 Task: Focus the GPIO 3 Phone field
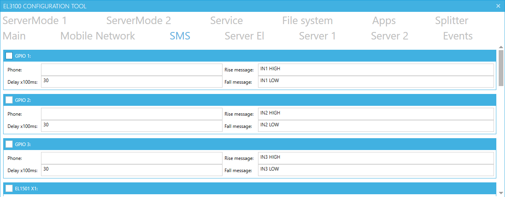[132, 158]
